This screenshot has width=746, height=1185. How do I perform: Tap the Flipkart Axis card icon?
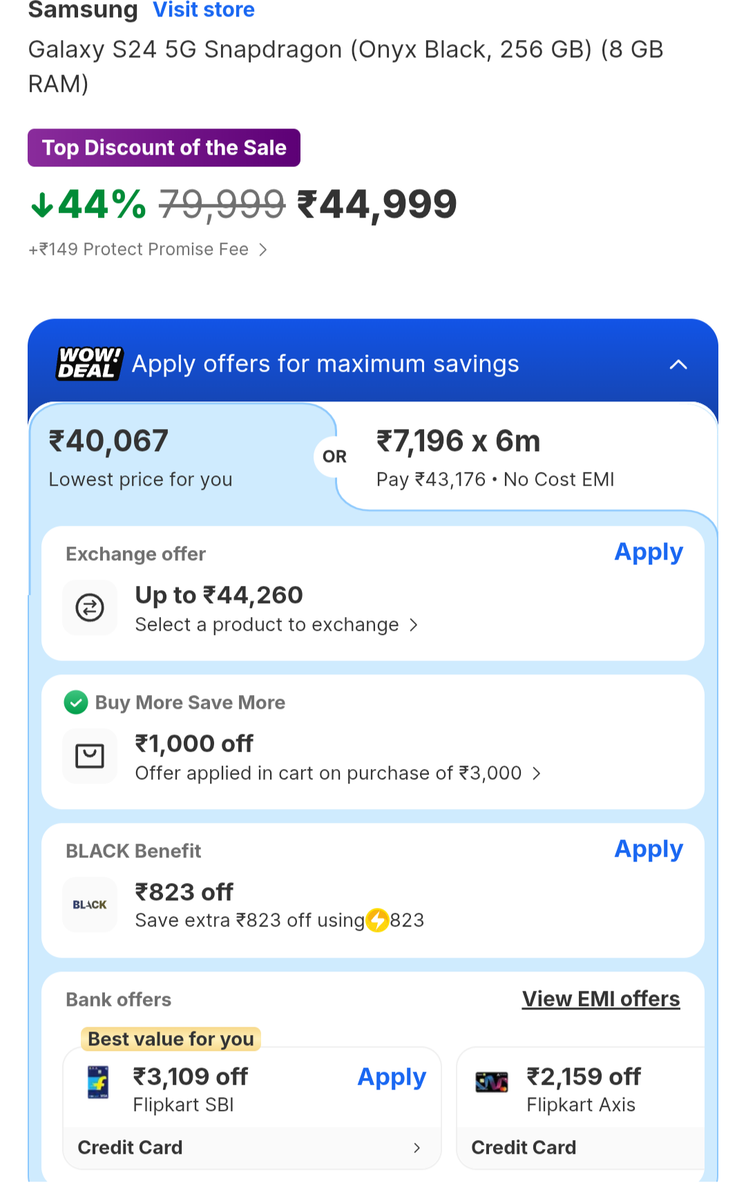point(492,1082)
